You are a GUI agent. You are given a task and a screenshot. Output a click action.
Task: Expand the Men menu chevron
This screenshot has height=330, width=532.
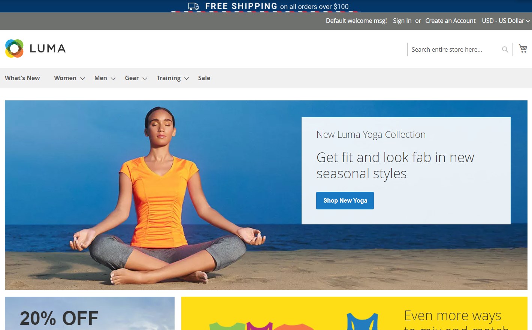[113, 78]
